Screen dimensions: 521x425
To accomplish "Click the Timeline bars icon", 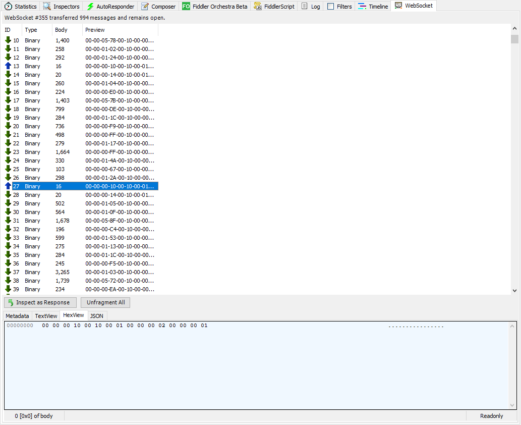I will click(362, 7).
